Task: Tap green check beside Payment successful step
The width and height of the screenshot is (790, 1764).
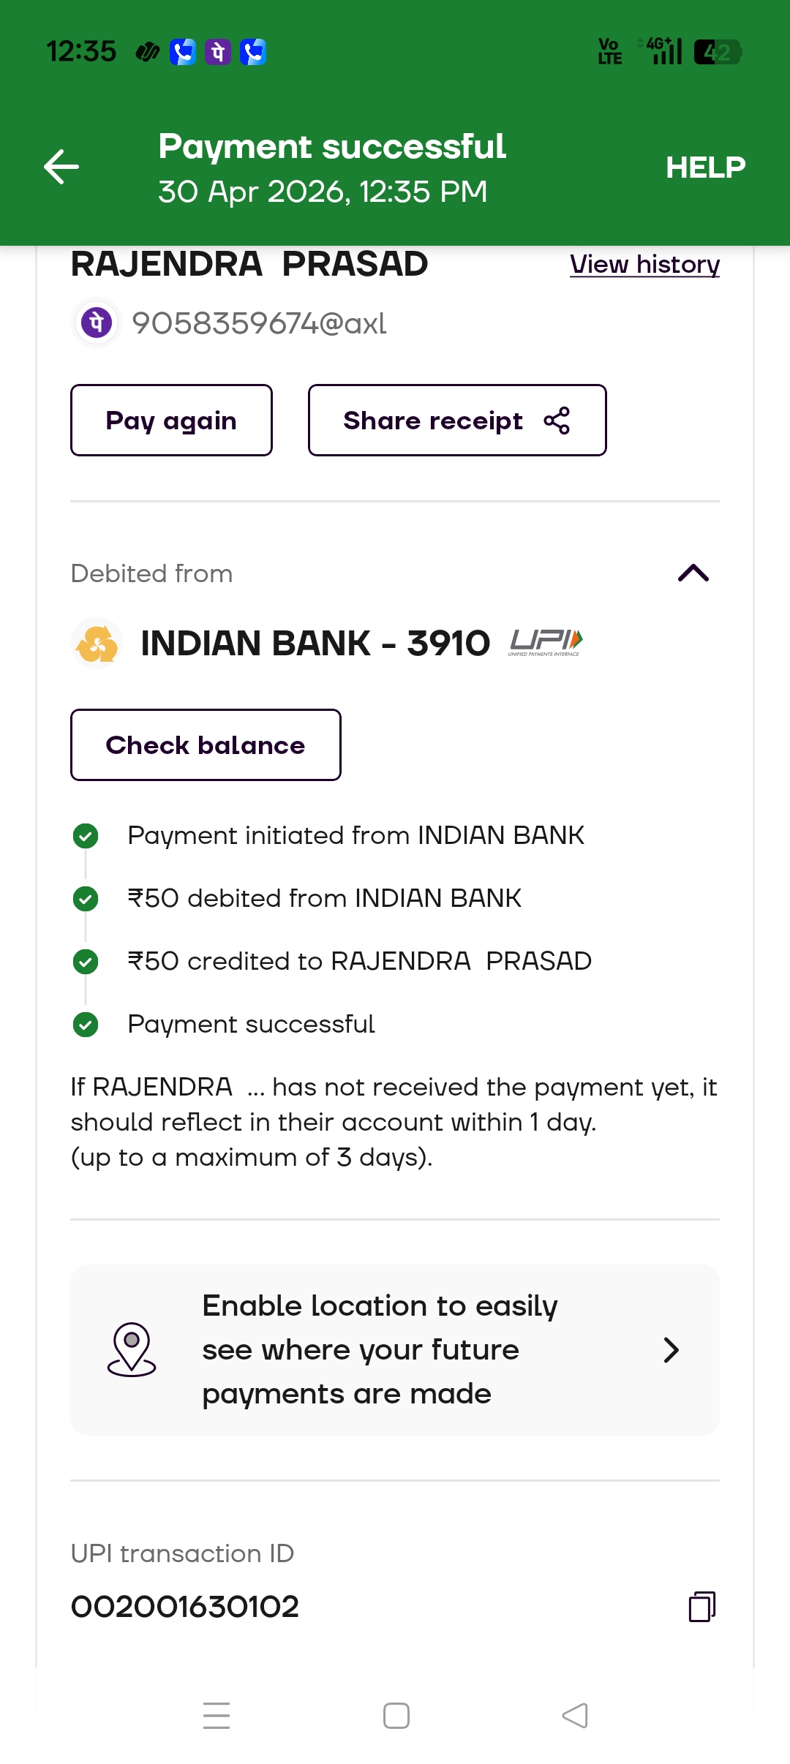Action: pyautogui.click(x=86, y=1024)
